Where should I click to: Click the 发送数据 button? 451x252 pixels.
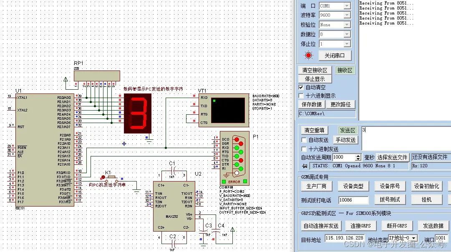pyautogui.click(x=433, y=226)
